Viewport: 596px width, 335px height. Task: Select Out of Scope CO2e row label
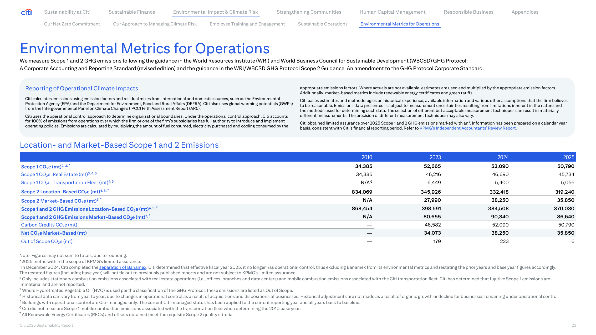pos(48,241)
